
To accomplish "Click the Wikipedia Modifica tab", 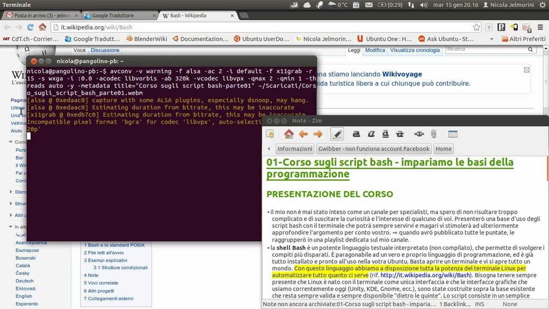I will tap(375, 50).
